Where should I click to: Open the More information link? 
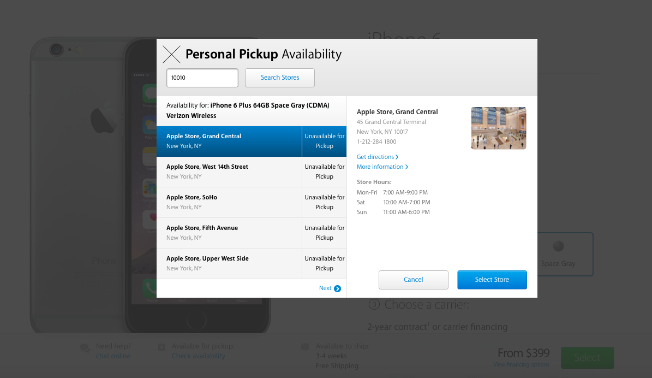coord(382,167)
